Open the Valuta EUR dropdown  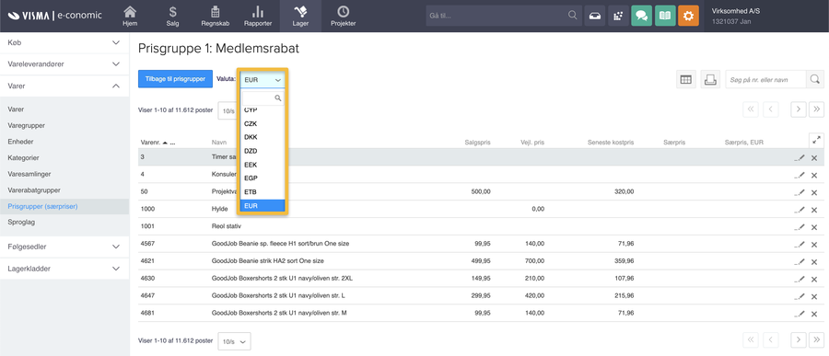point(263,80)
